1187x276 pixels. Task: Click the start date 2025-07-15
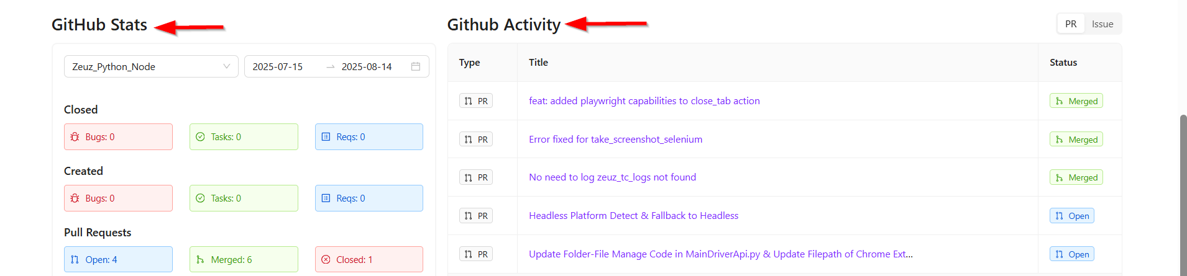click(x=277, y=66)
